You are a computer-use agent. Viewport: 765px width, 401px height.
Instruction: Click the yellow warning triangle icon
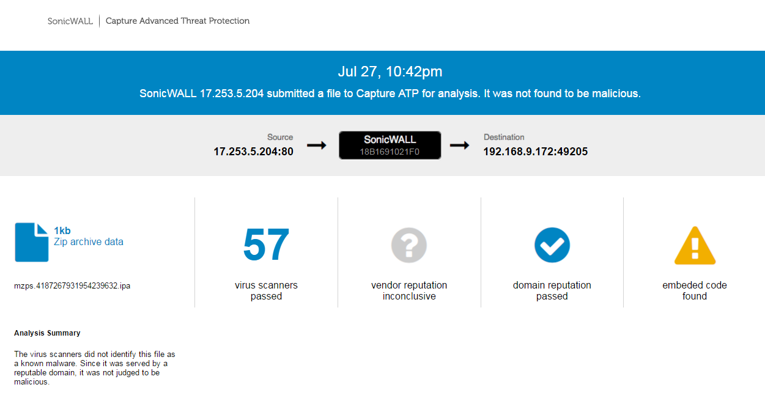point(695,246)
